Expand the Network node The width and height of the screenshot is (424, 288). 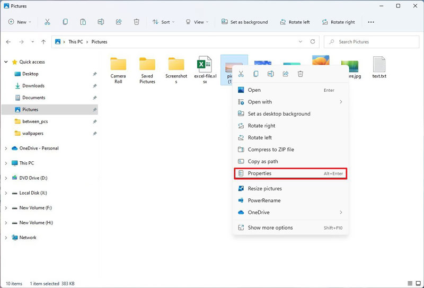6,238
